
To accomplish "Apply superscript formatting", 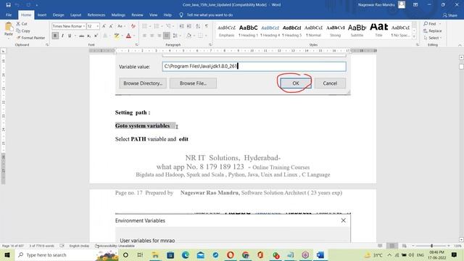I will 96,36.
